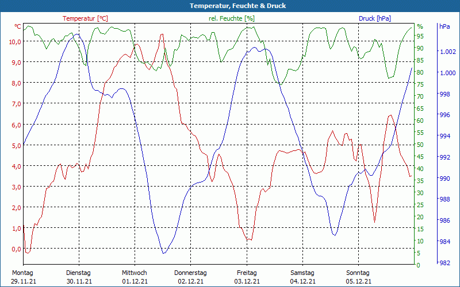Click the green "%" axis unit label
Viewport: 460px width, 287px height.
[x=420, y=26]
